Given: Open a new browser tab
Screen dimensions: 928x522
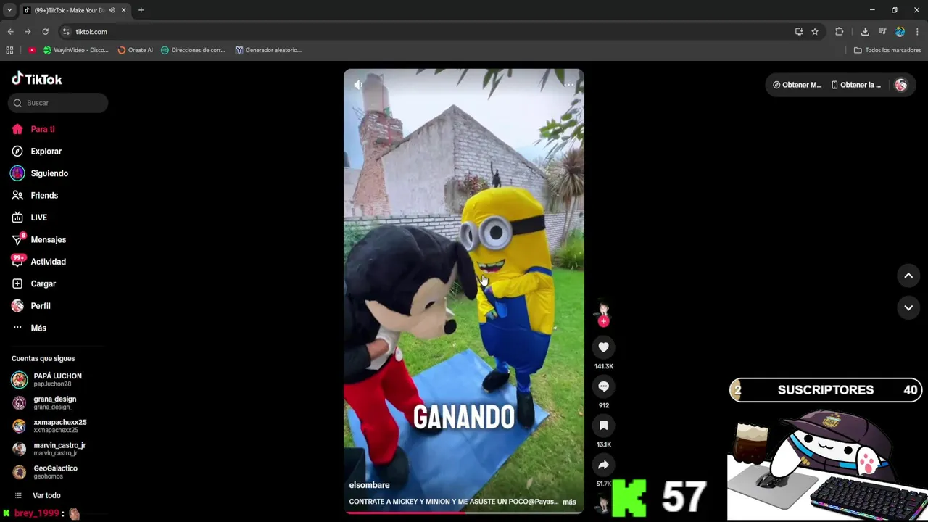Looking at the screenshot, I should pos(141,10).
